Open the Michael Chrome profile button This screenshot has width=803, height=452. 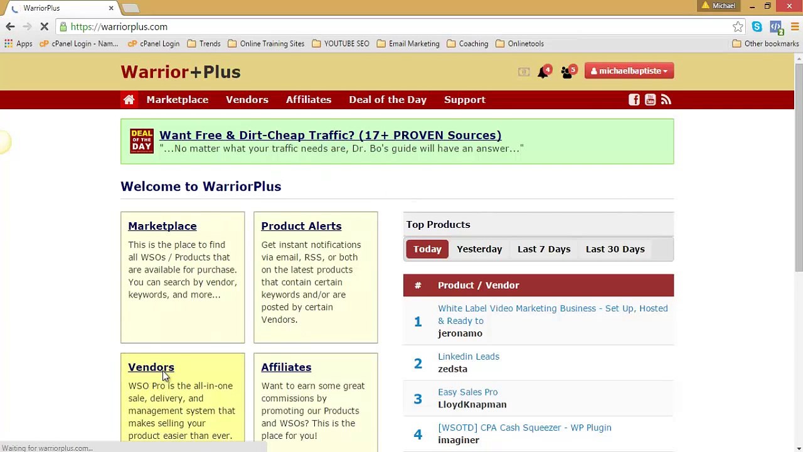pyautogui.click(x=718, y=6)
